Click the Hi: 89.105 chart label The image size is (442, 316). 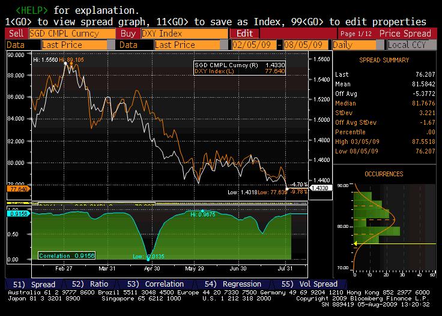pyautogui.click(x=71, y=59)
